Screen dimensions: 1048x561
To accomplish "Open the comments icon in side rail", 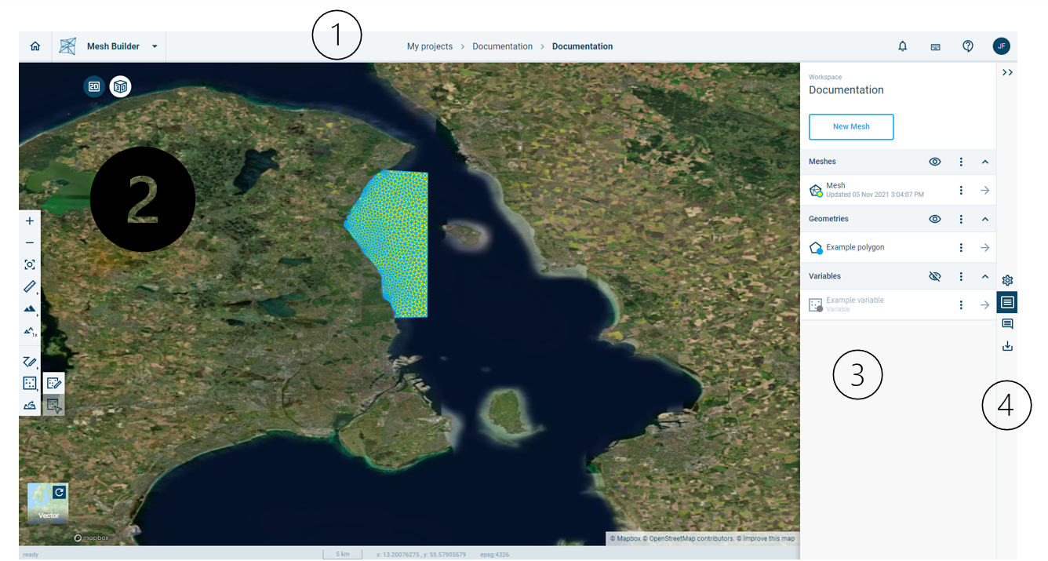I will pos(1007,324).
